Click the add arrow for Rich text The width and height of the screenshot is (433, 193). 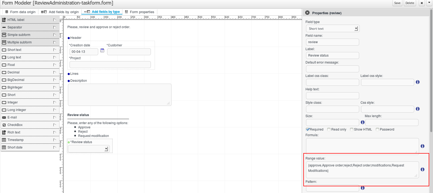(x=54, y=132)
